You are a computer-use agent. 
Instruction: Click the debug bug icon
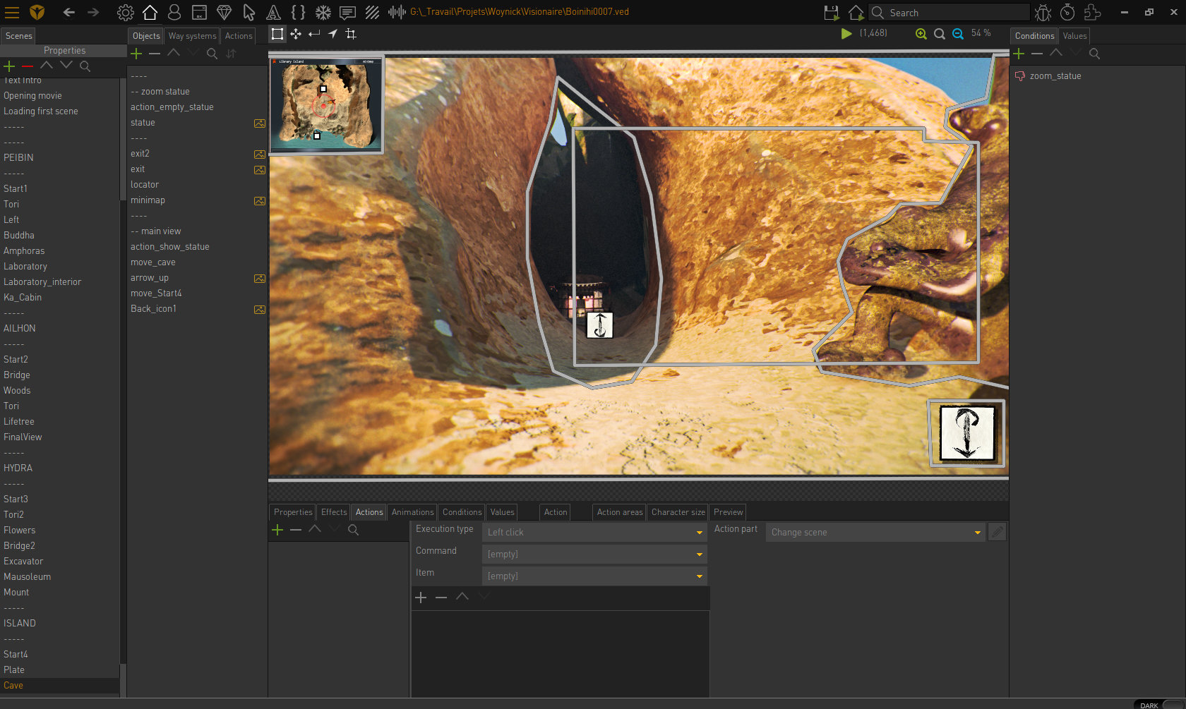click(1043, 12)
